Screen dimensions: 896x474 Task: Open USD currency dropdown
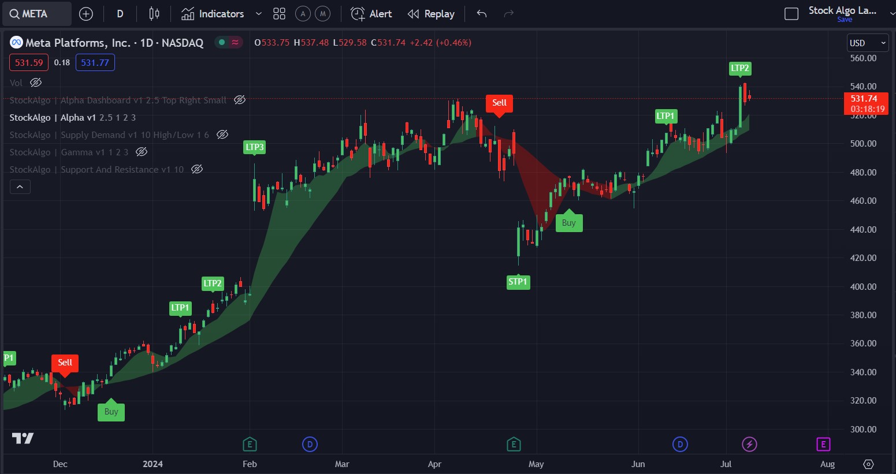pyautogui.click(x=868, y=43)
